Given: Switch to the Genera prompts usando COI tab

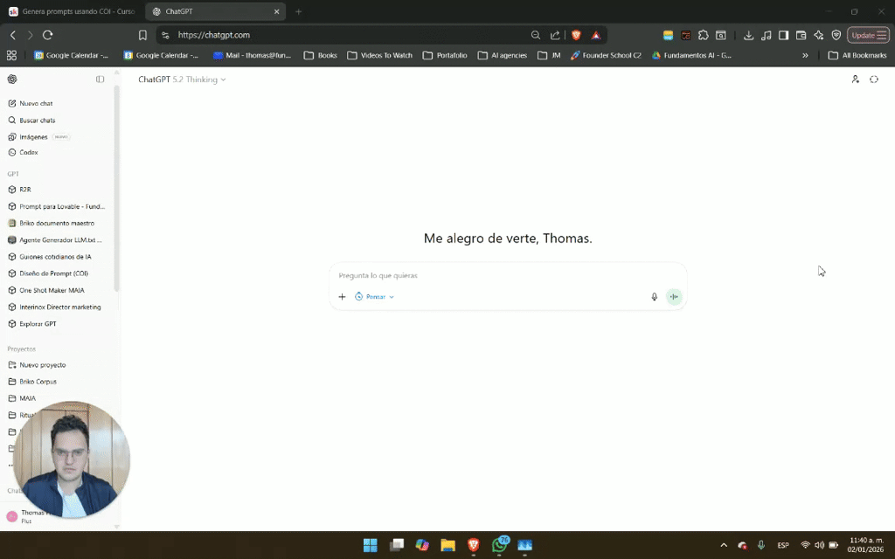Looking at the screenshot, I should 72,11.
